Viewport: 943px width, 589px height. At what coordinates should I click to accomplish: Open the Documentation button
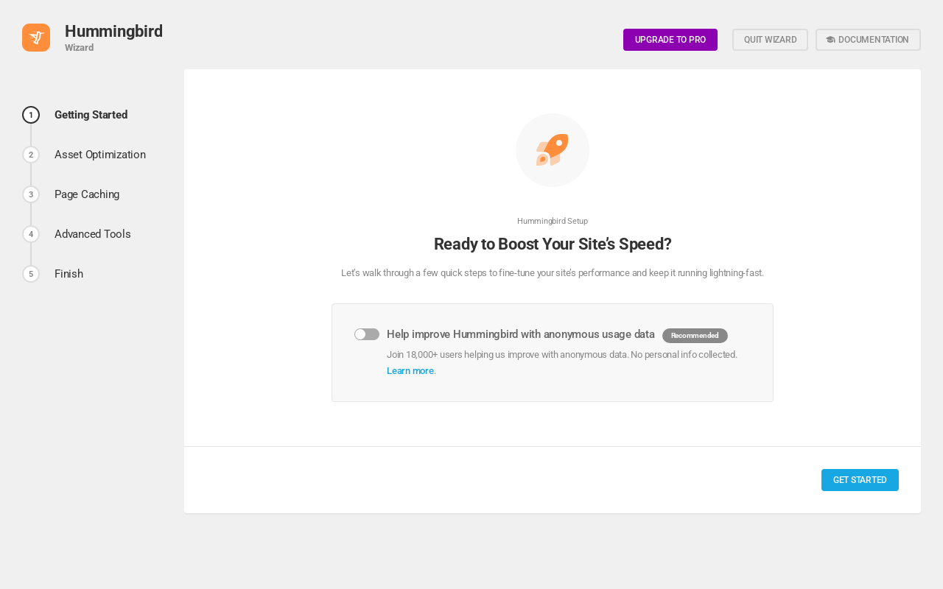pos(868,40)
